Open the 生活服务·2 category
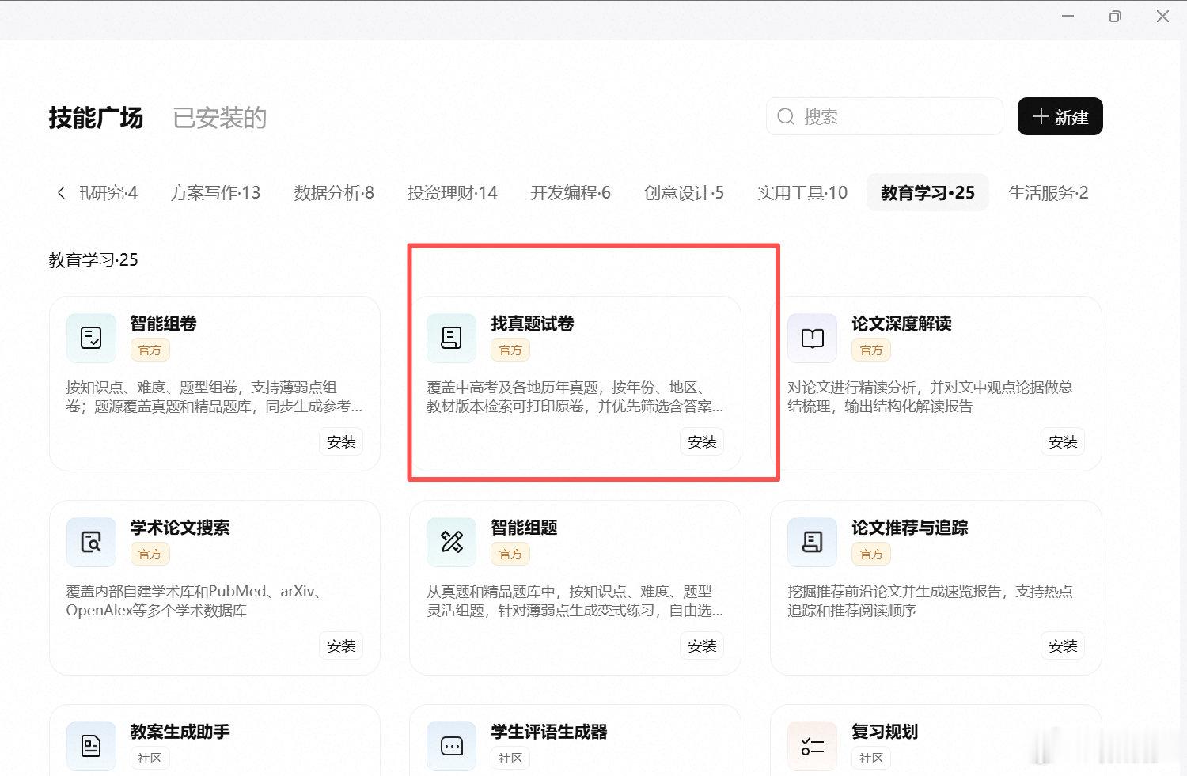The image size is (1187, 776). [1049, 193]
